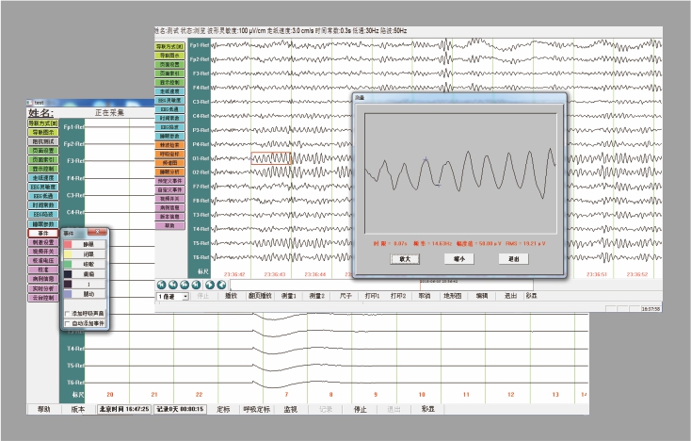
Task: Click the leftmost round blue playback arrow
Action: coord(161,283)
